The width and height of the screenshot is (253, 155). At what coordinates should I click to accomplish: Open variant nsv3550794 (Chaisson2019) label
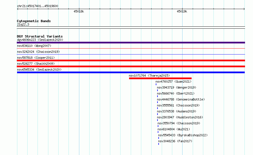click(179, 123)
